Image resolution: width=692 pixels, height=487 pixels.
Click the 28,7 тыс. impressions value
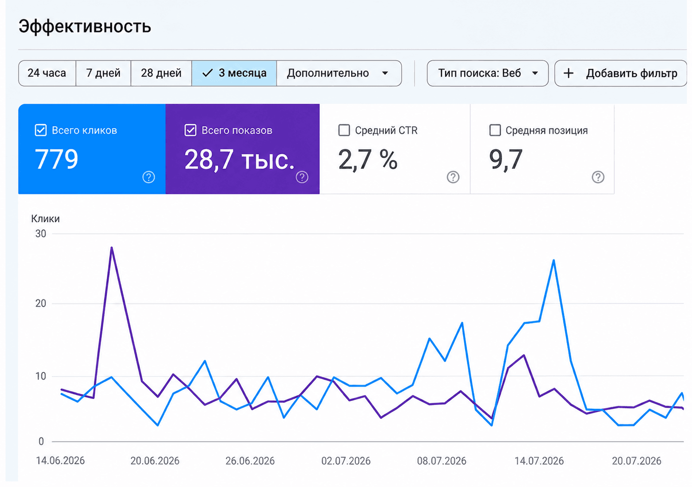point(239,160)
